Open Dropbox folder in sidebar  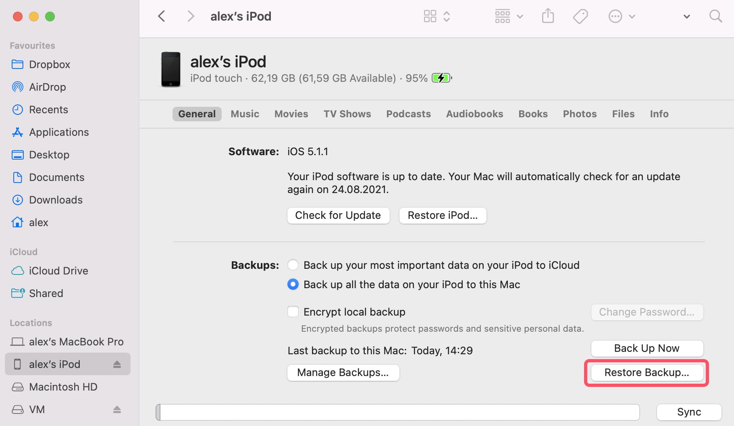coord(68,64)
